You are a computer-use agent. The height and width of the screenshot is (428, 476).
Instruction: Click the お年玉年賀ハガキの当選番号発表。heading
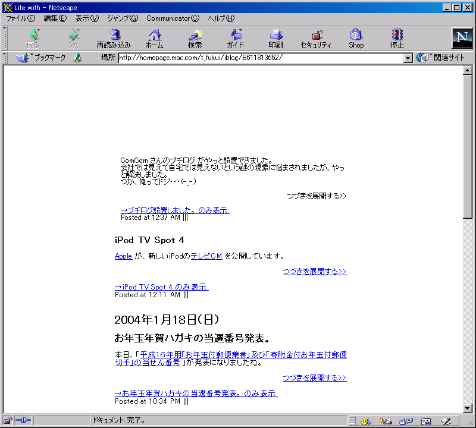coord(192,338)
